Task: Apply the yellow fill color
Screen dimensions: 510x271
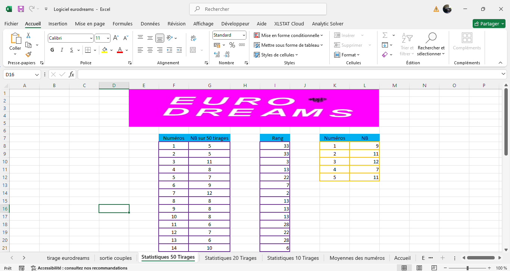Action: [x=105, y=50]
